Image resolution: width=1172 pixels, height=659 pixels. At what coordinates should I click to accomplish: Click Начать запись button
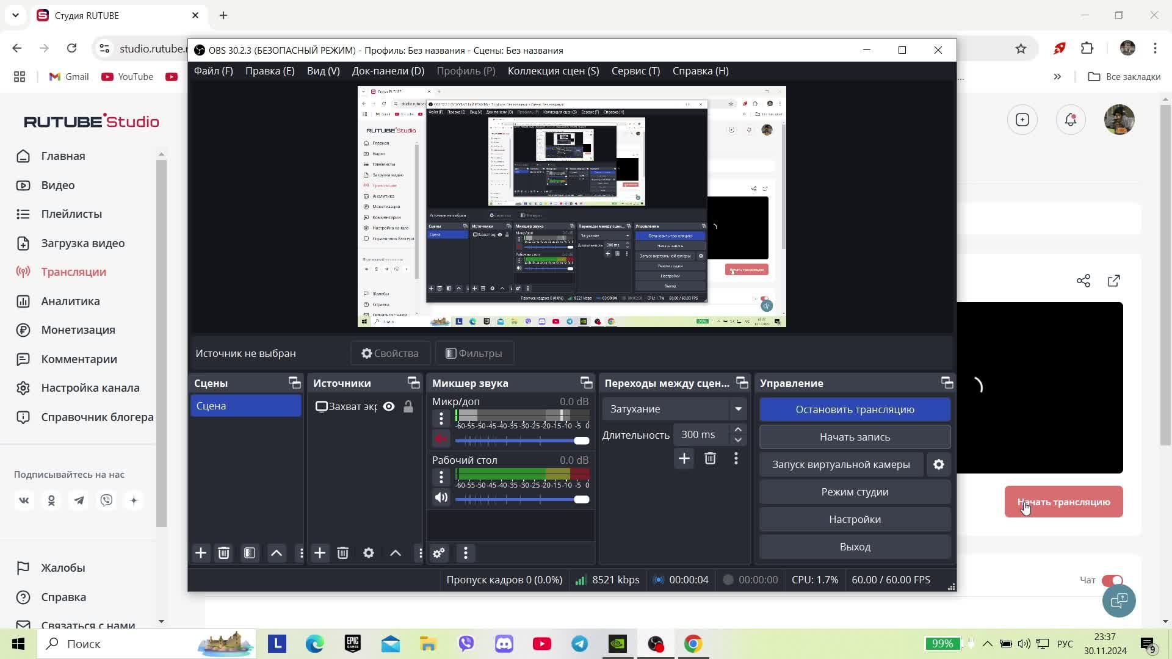[855, 437]
